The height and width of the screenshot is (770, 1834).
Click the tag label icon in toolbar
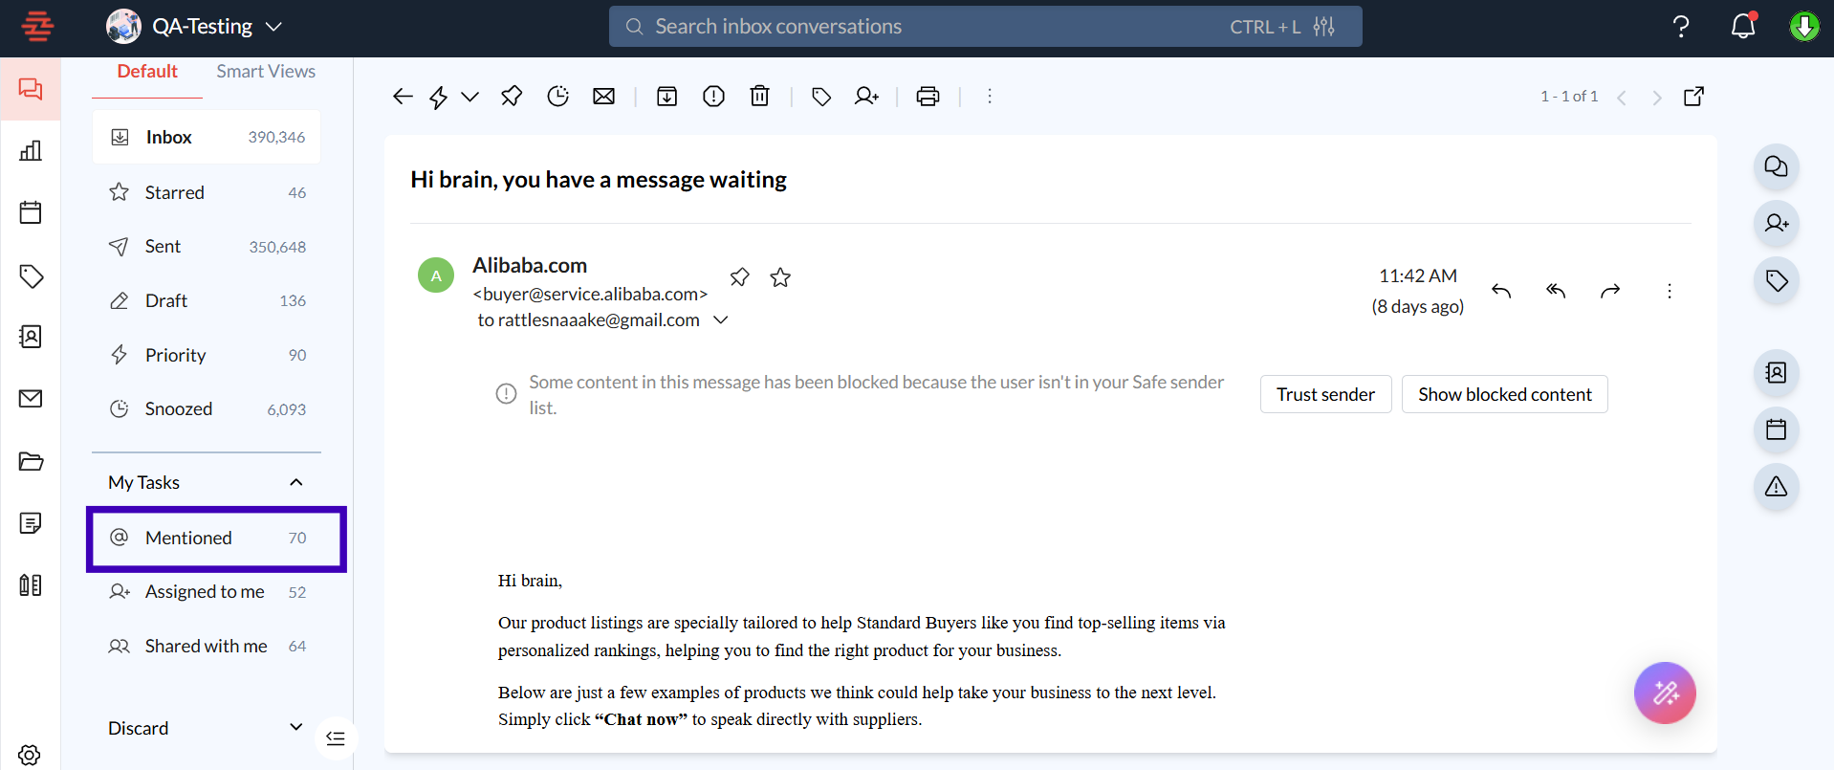pyautogui.click(x=820, y=97)
